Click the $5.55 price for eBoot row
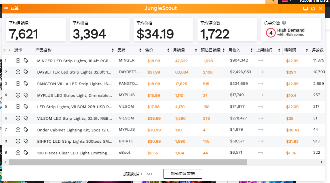 coord(153,153)
